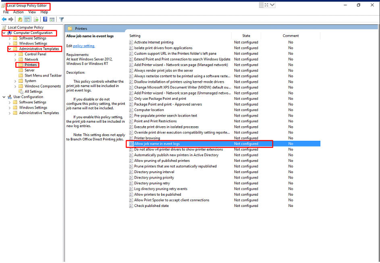This screenshot has width=380, height=263.
Task: Open Help via blue question mark icon
Action: tap(45, 19)
